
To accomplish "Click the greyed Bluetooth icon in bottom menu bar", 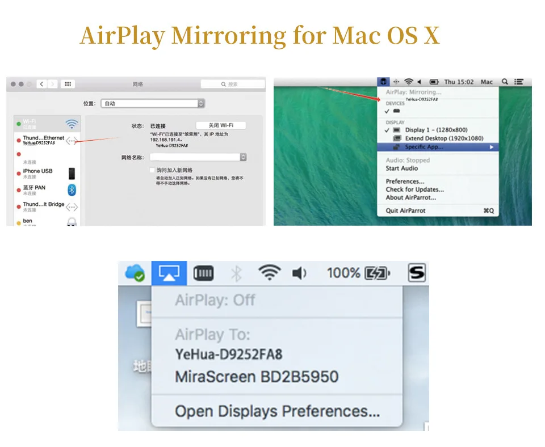I will [x=236, y=273].
